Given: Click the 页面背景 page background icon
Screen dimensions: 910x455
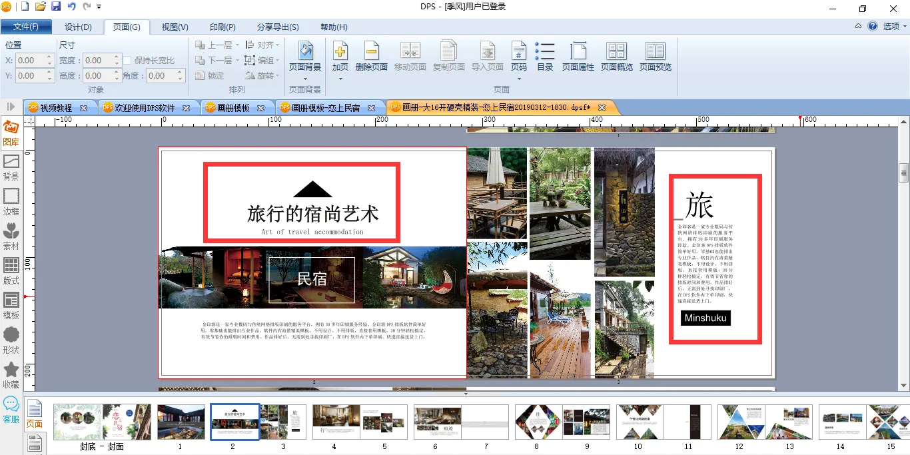Looking at the screenshot, I should (305, 51).
